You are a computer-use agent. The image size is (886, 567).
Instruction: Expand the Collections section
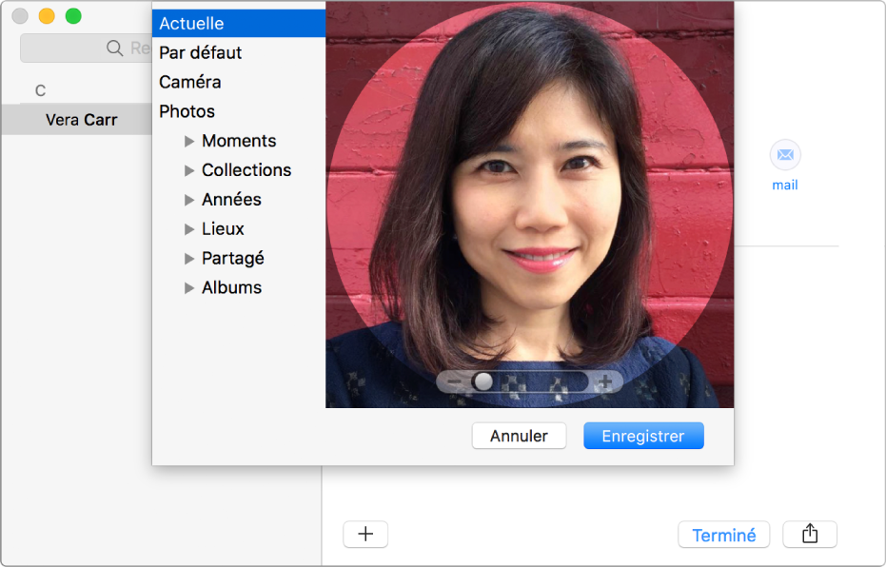188,170
